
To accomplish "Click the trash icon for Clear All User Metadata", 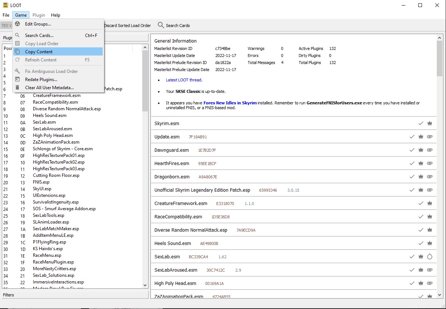I will point(17,88).
